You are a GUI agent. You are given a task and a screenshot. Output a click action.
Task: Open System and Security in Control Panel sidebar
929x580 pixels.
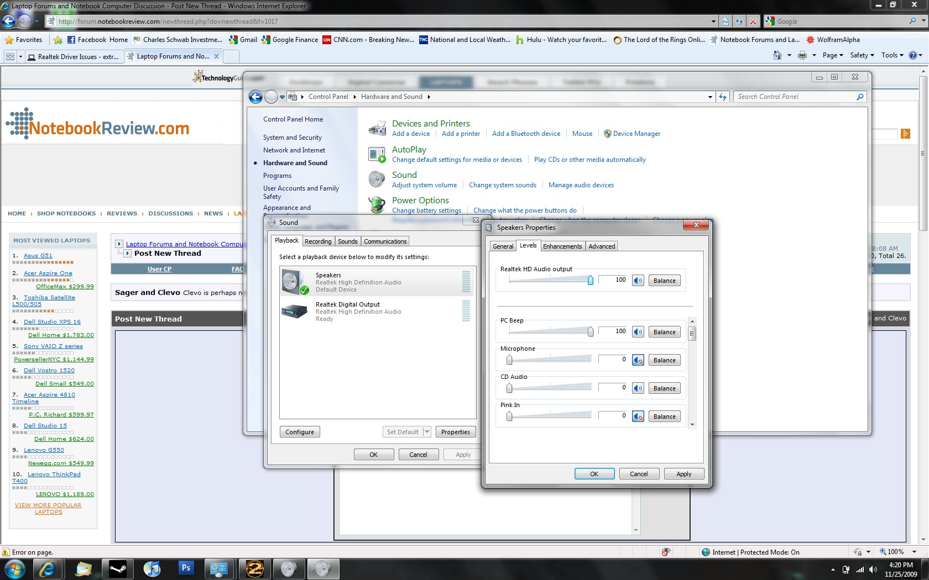[x=293, y=138]
